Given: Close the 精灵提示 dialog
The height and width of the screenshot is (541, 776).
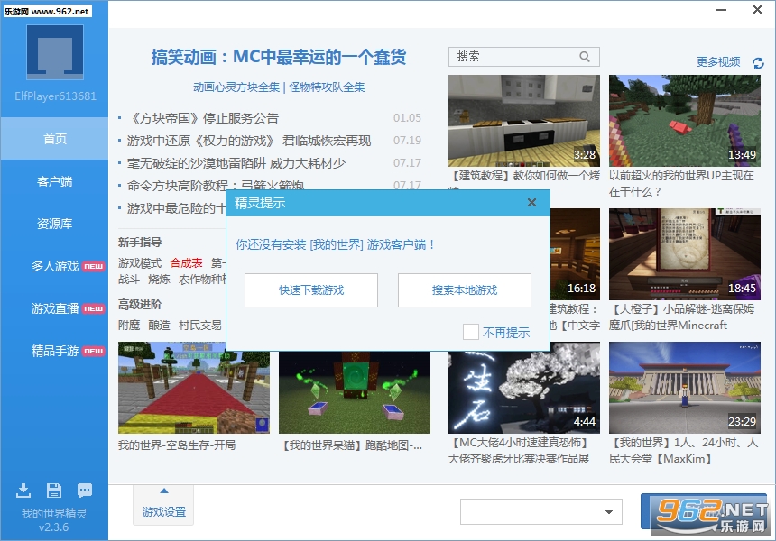Looking at the screenshot, I should pos(532,202).
